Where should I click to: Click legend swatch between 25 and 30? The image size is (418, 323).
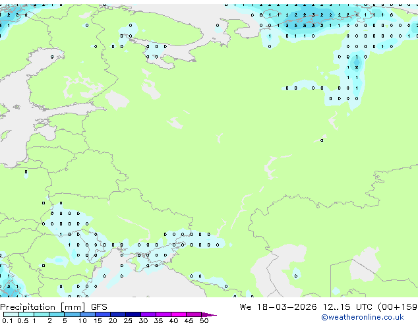click(x=133, y=314)
